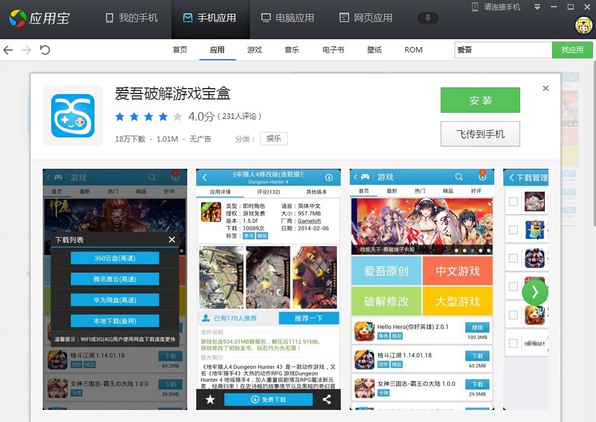
Task: Select ROM in the navigation bar
Action: pyautogui.click(x=414, y=50)
